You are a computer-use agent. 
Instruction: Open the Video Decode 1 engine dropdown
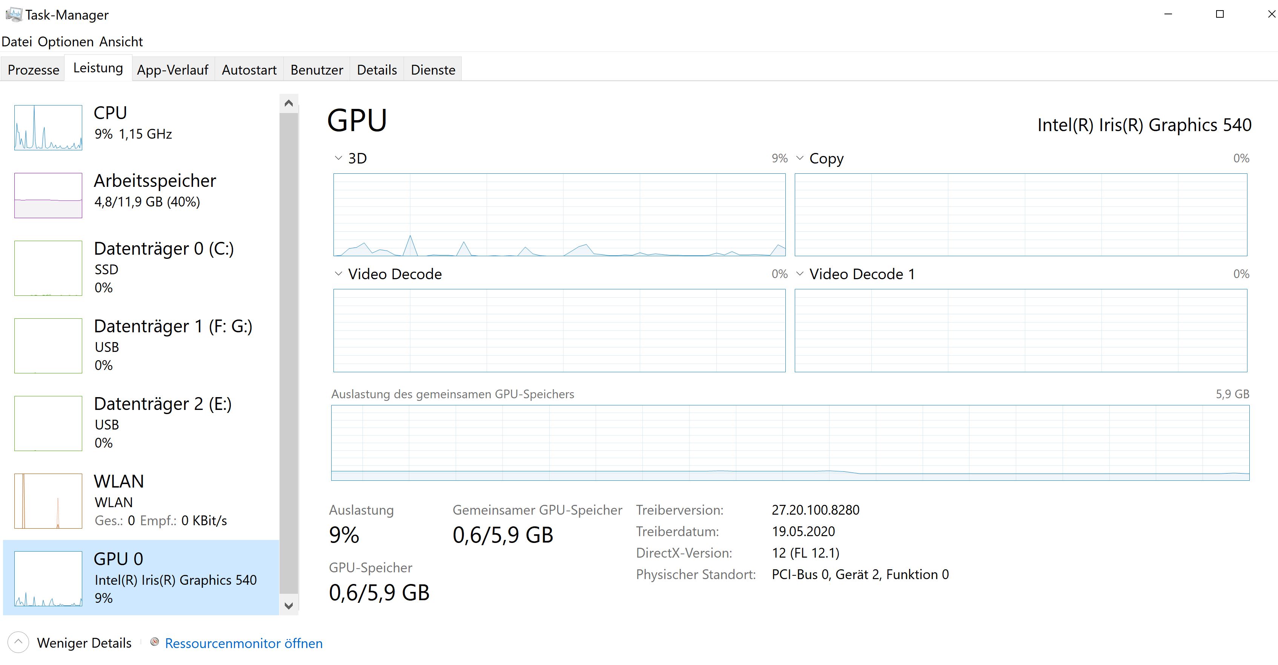(x=800, y=274)
